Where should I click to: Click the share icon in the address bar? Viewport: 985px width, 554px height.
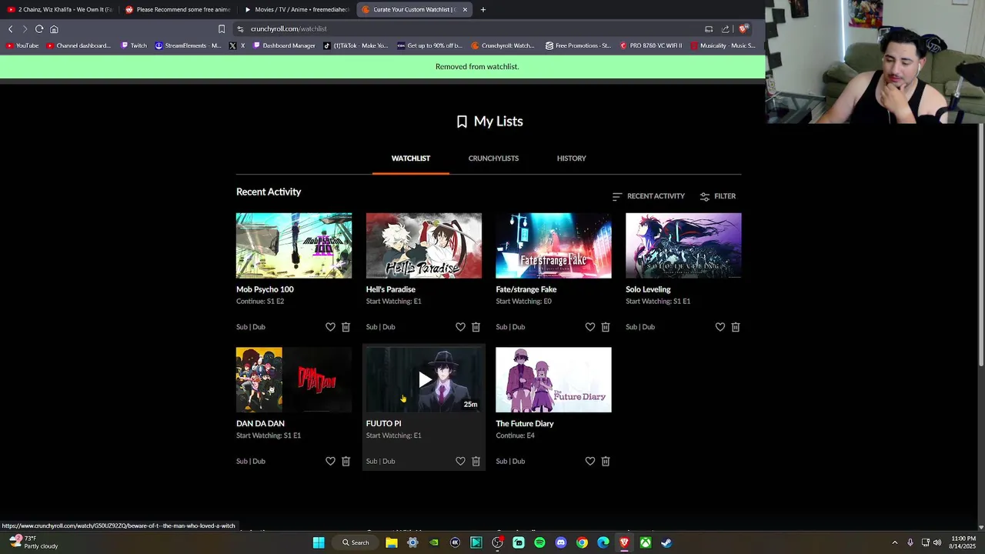pyautogui.click(x=726, y=29)
